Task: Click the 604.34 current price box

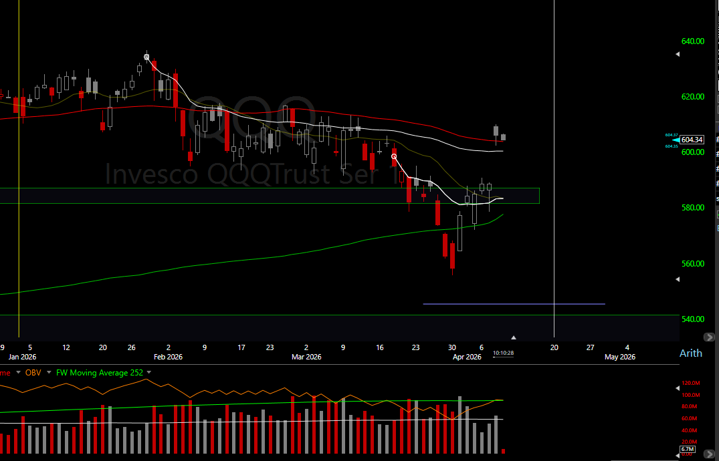Action: point(692,140)
